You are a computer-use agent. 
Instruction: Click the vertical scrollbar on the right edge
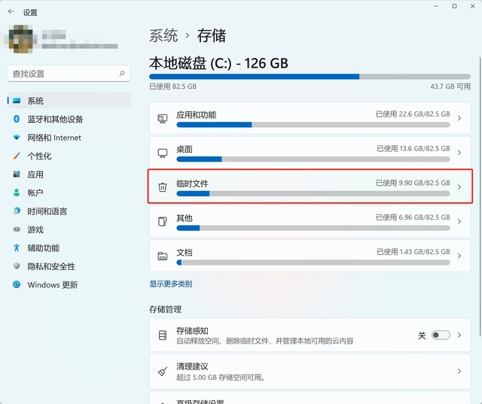(480, 196)
